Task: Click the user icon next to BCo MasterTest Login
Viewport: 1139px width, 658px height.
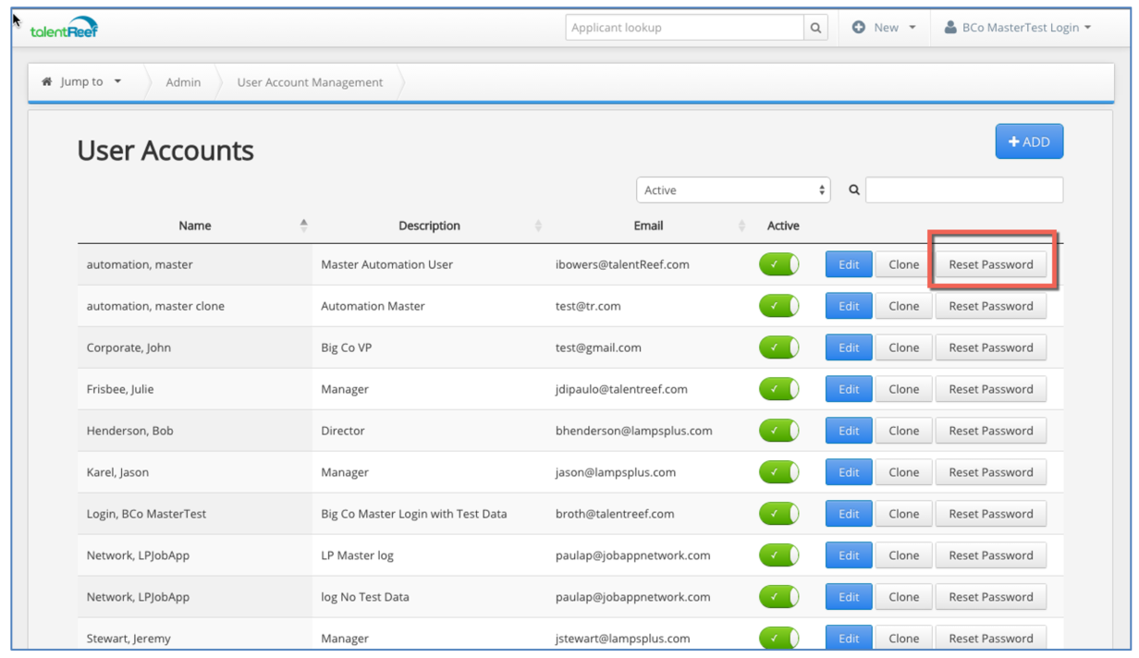Action: click(x=950, y=27)
